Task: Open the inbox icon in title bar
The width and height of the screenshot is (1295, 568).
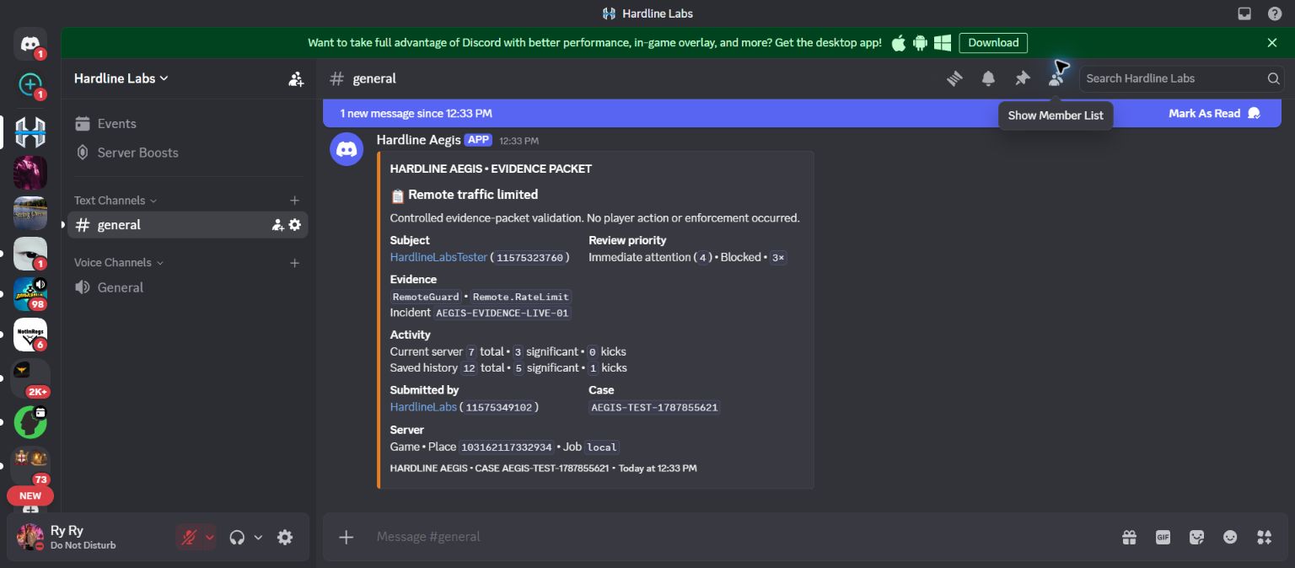Action: pos(1244,13)
